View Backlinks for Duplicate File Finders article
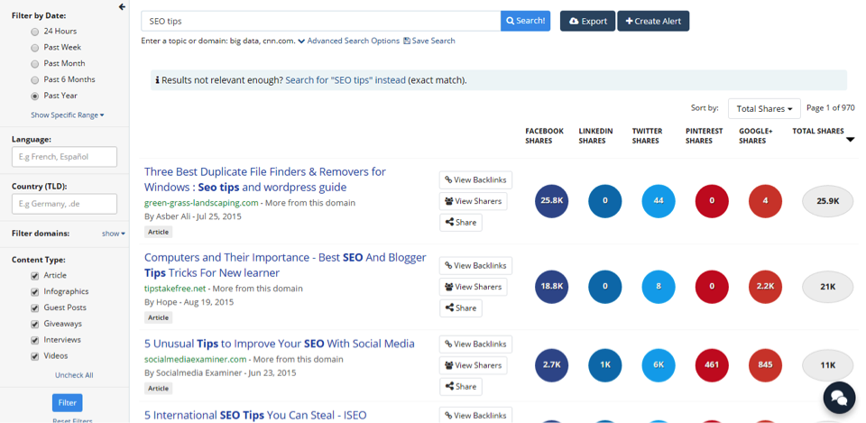 coord(475,180)
